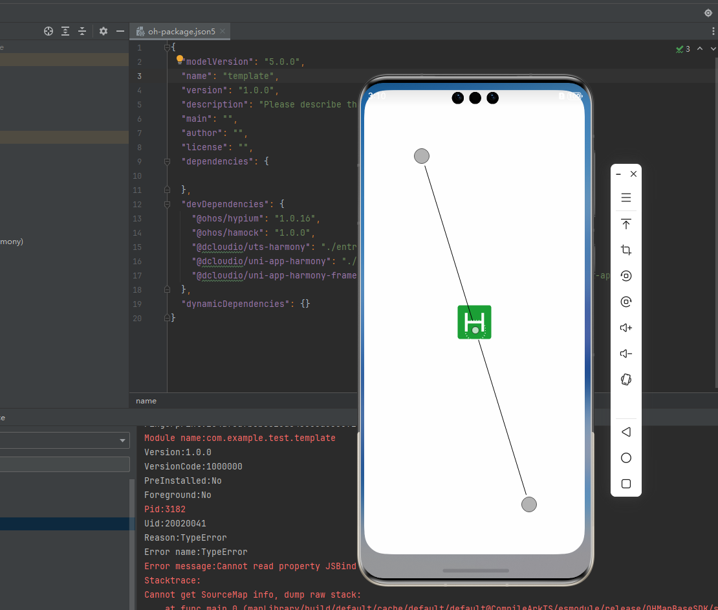
Task: Click fold end marker on line 11
Action: pyautogui.click(x=167, y=190)
